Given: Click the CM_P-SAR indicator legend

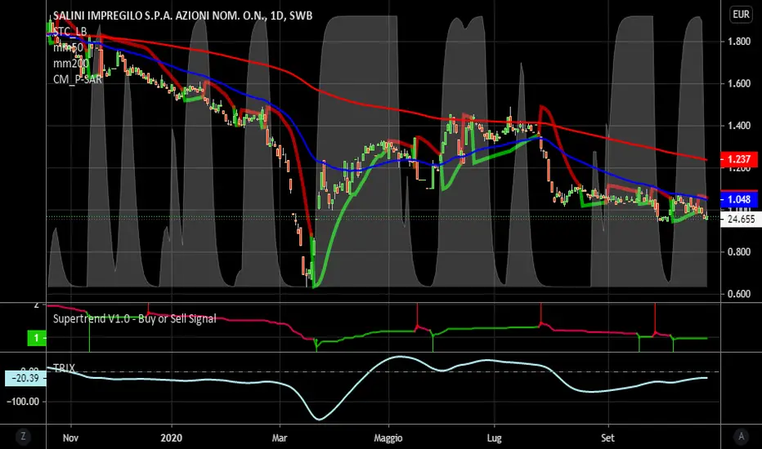Looking at the screenshot, I should tap(78, 79).
